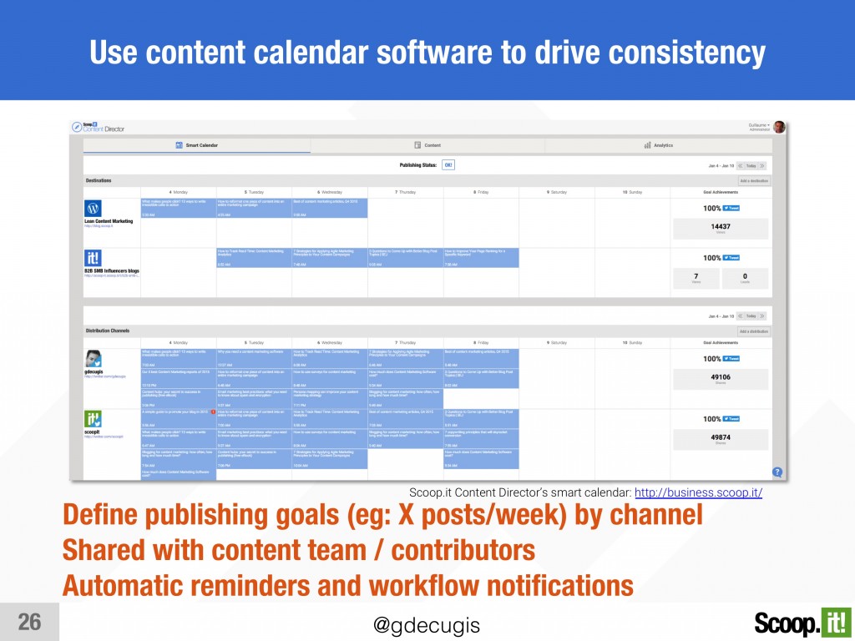855x641 pixels.
Task: Open the blue help question mark icon
Action: (777, 472)
